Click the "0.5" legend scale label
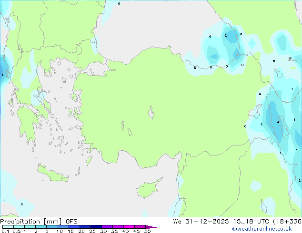 17,231
